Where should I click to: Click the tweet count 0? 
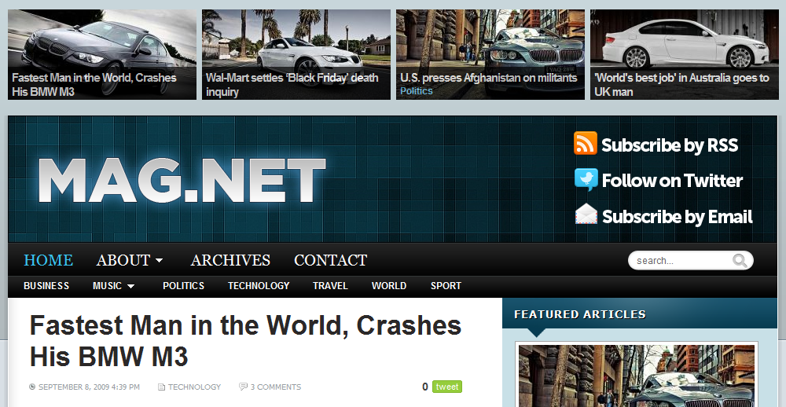pos(425,387)
